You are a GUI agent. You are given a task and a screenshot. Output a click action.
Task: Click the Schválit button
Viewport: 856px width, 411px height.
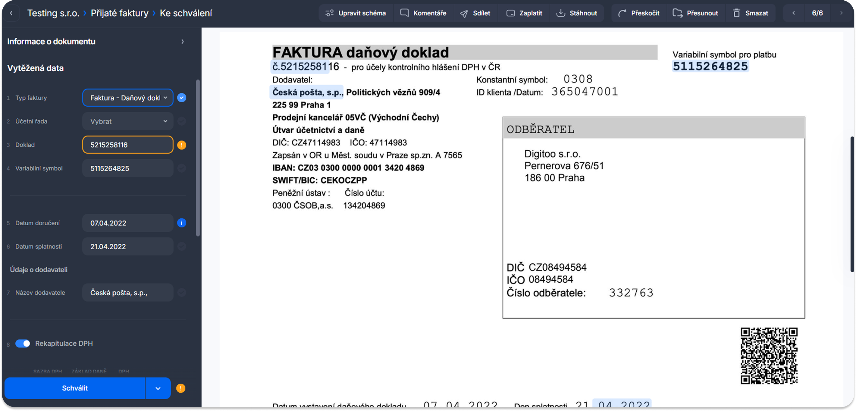(x=75, y=388)
